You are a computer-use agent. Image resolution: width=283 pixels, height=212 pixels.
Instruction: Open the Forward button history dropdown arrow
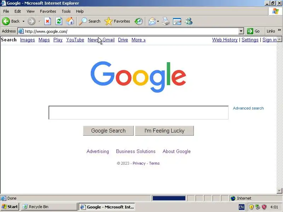(39, 21)
